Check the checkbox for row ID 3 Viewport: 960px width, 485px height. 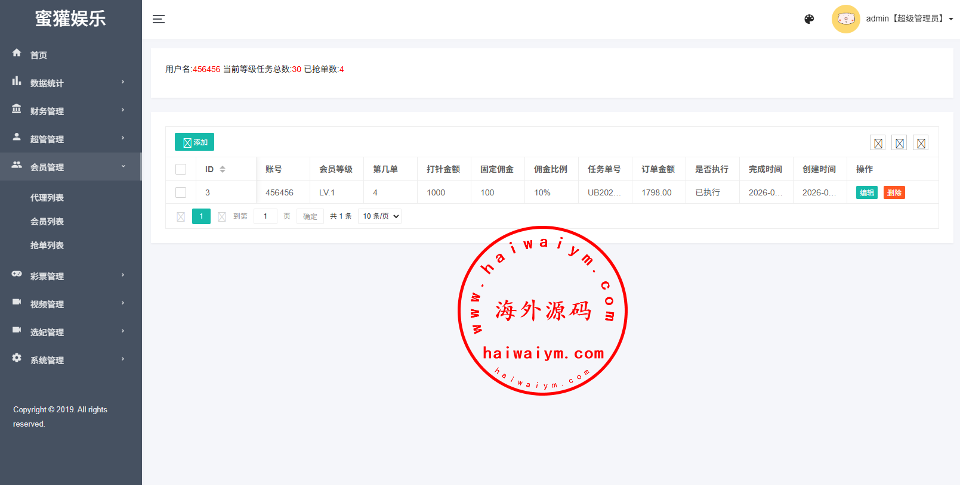click(181, 192)
